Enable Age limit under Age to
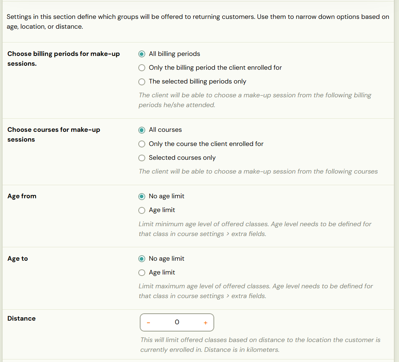The height and width of the screenshot is (362, 399). [142, 273]
